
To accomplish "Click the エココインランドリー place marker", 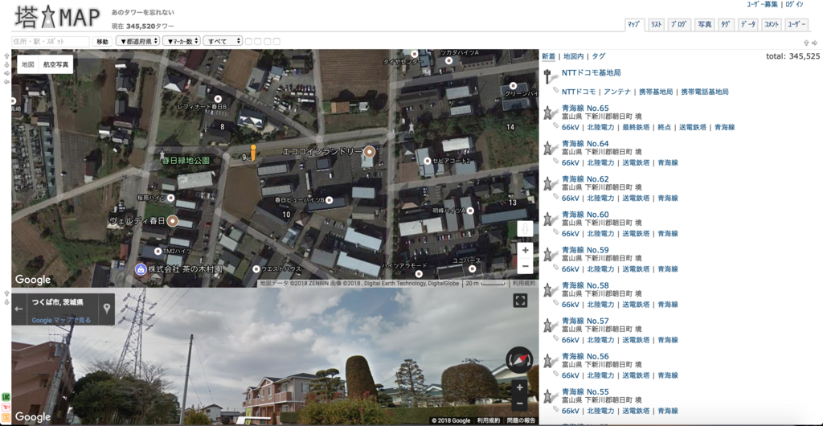I will (370, 151).
